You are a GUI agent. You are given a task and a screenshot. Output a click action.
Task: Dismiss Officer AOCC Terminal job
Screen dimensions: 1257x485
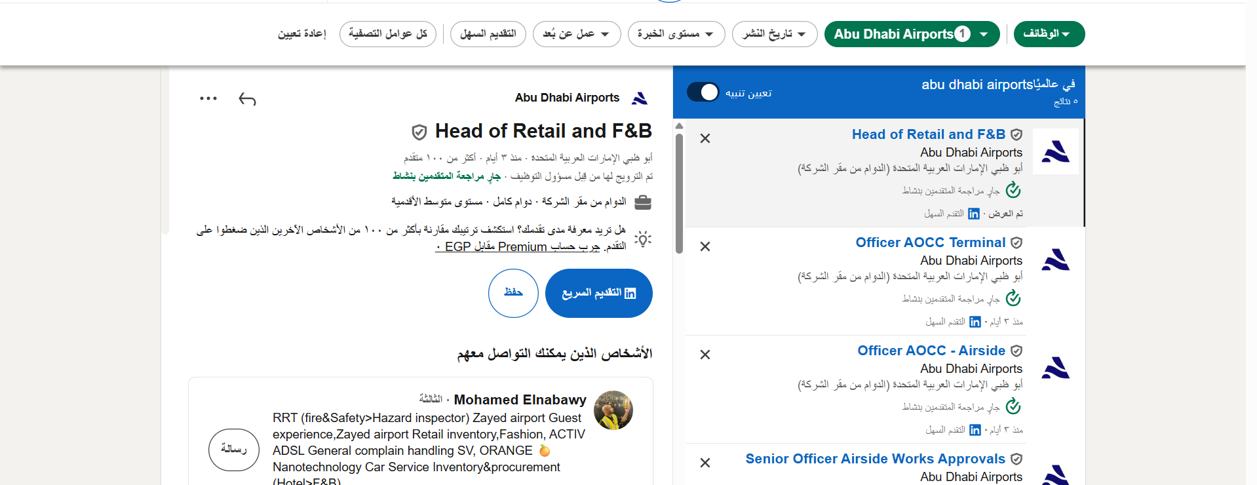[705, 246]
